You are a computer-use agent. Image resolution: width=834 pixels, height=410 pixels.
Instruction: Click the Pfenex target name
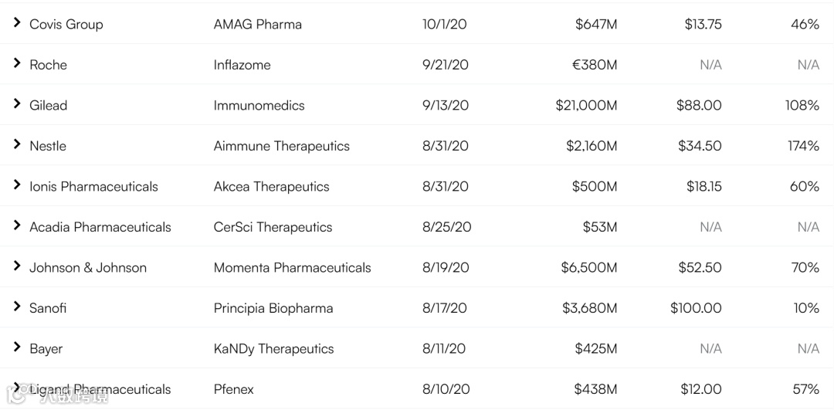(x=233, y=389)
